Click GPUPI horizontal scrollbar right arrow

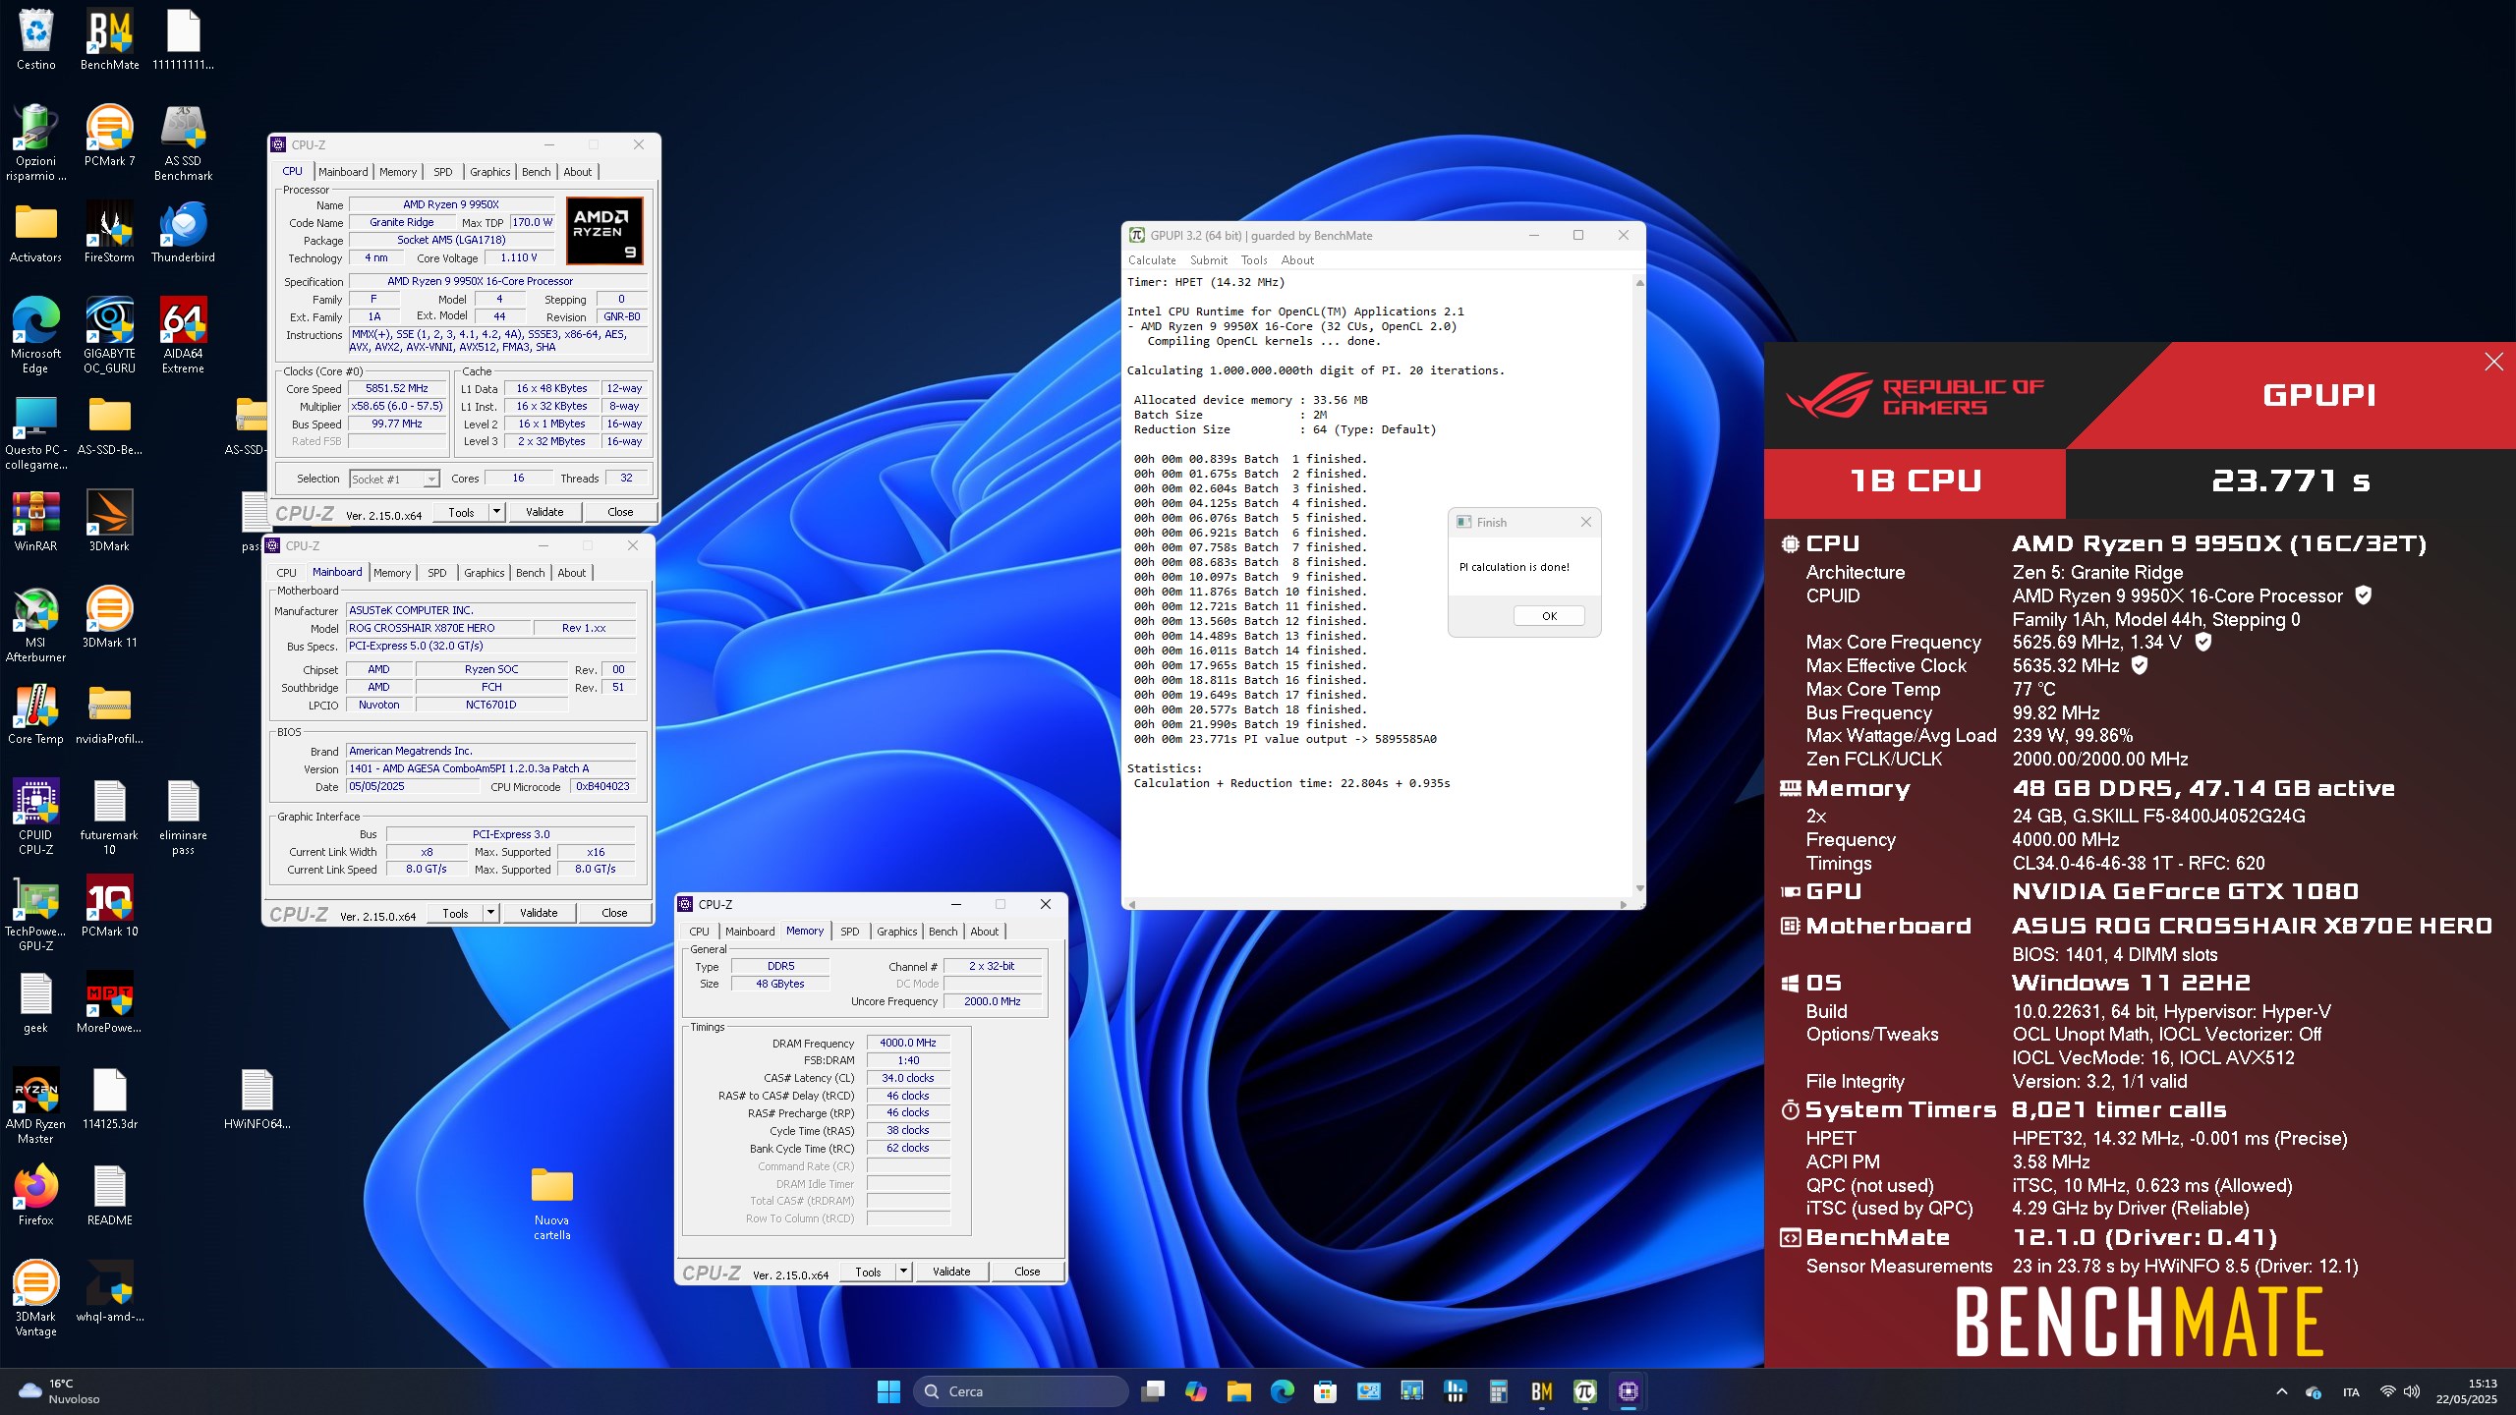pyautogui.click(x=1624, y=904)
